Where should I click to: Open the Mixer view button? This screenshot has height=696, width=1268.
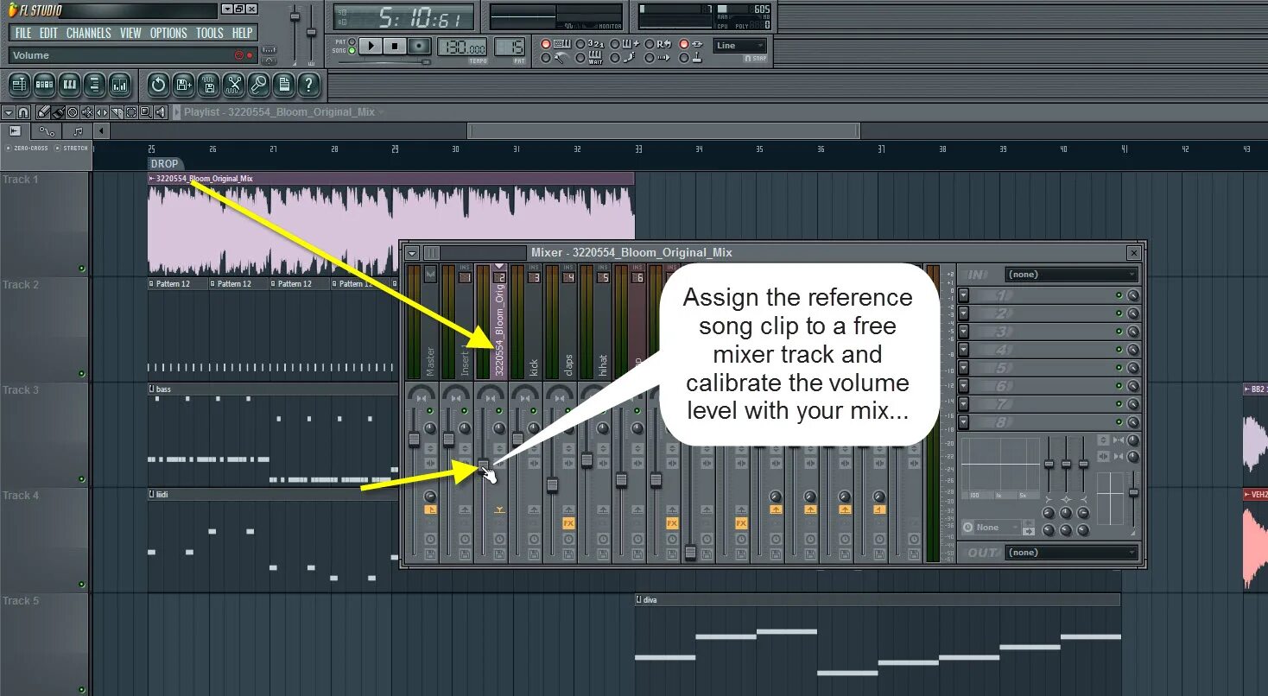[x=119, y=85]
